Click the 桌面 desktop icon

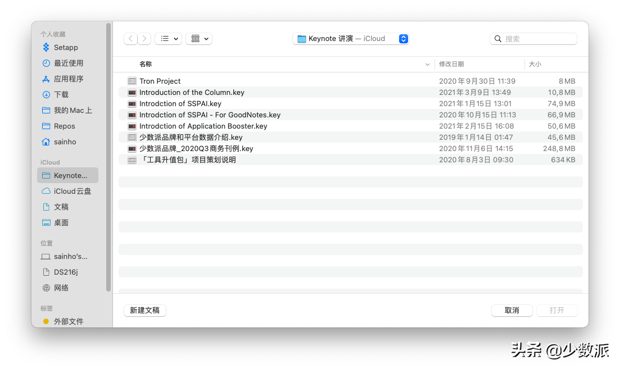pos(46,223)
